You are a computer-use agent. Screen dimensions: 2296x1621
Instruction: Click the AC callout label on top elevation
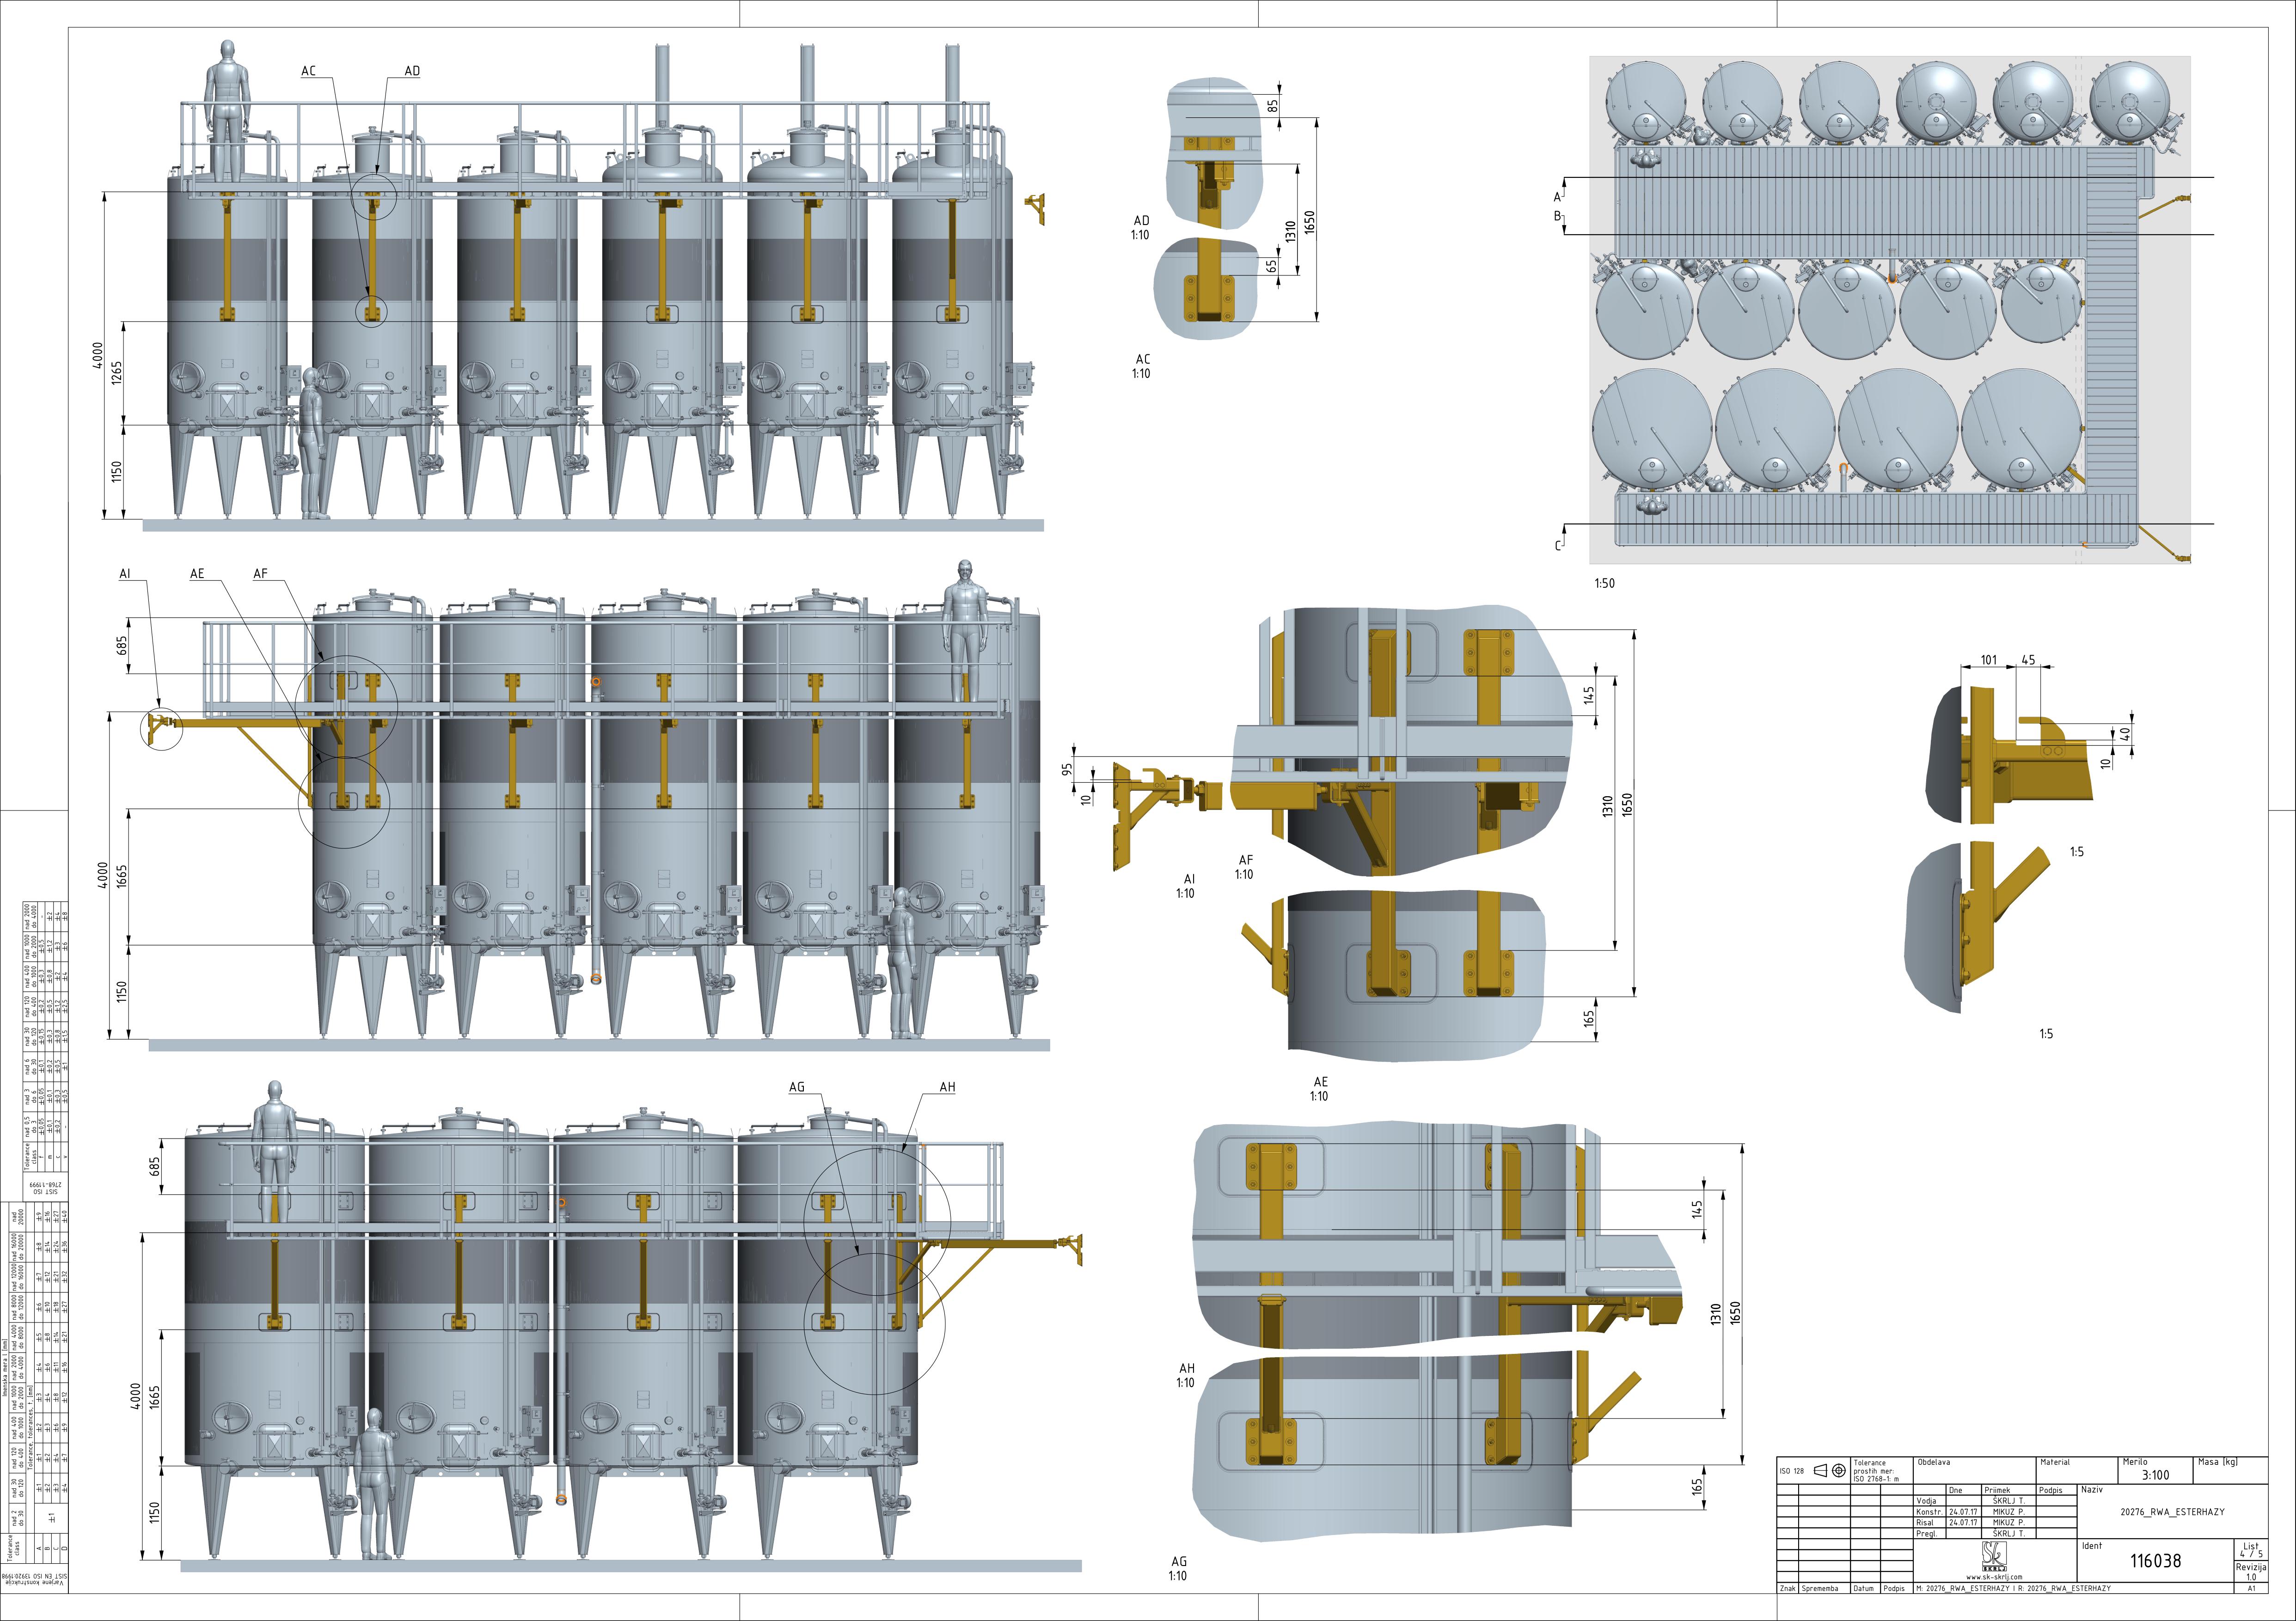(x=309, y=71)
